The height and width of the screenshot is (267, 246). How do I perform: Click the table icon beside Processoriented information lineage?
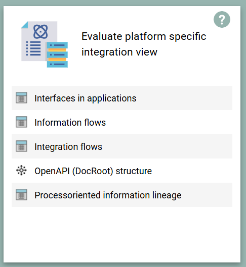click(21, 194)
